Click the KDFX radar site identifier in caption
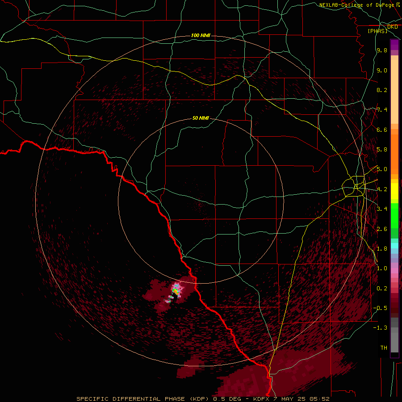 point(261,399)
